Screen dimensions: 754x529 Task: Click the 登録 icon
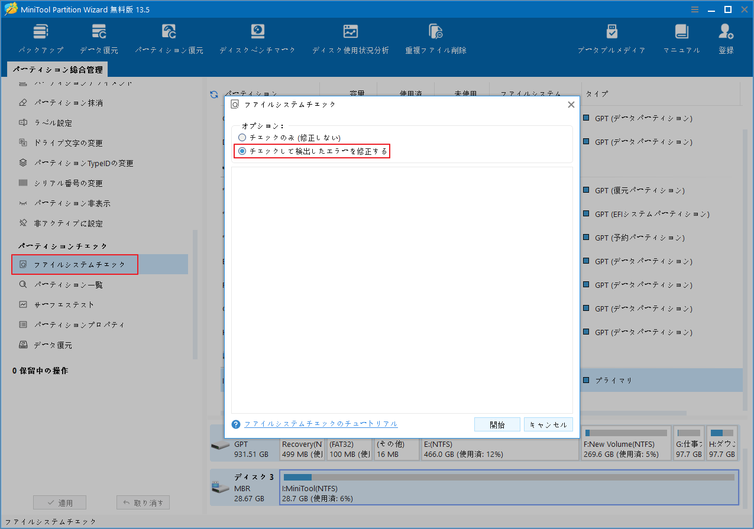point(726,37)
